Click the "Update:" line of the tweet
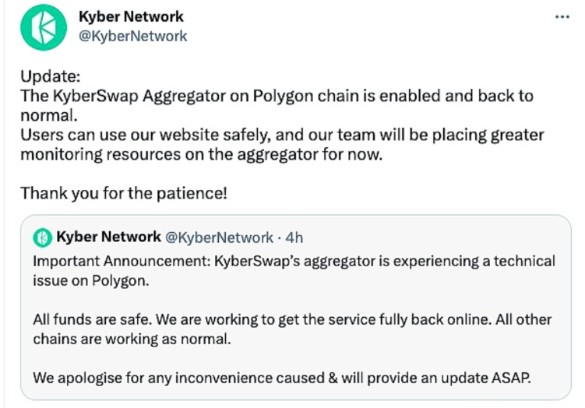This screenshot has height=408, width=585. pyautogui.click(x=50, y=78)
